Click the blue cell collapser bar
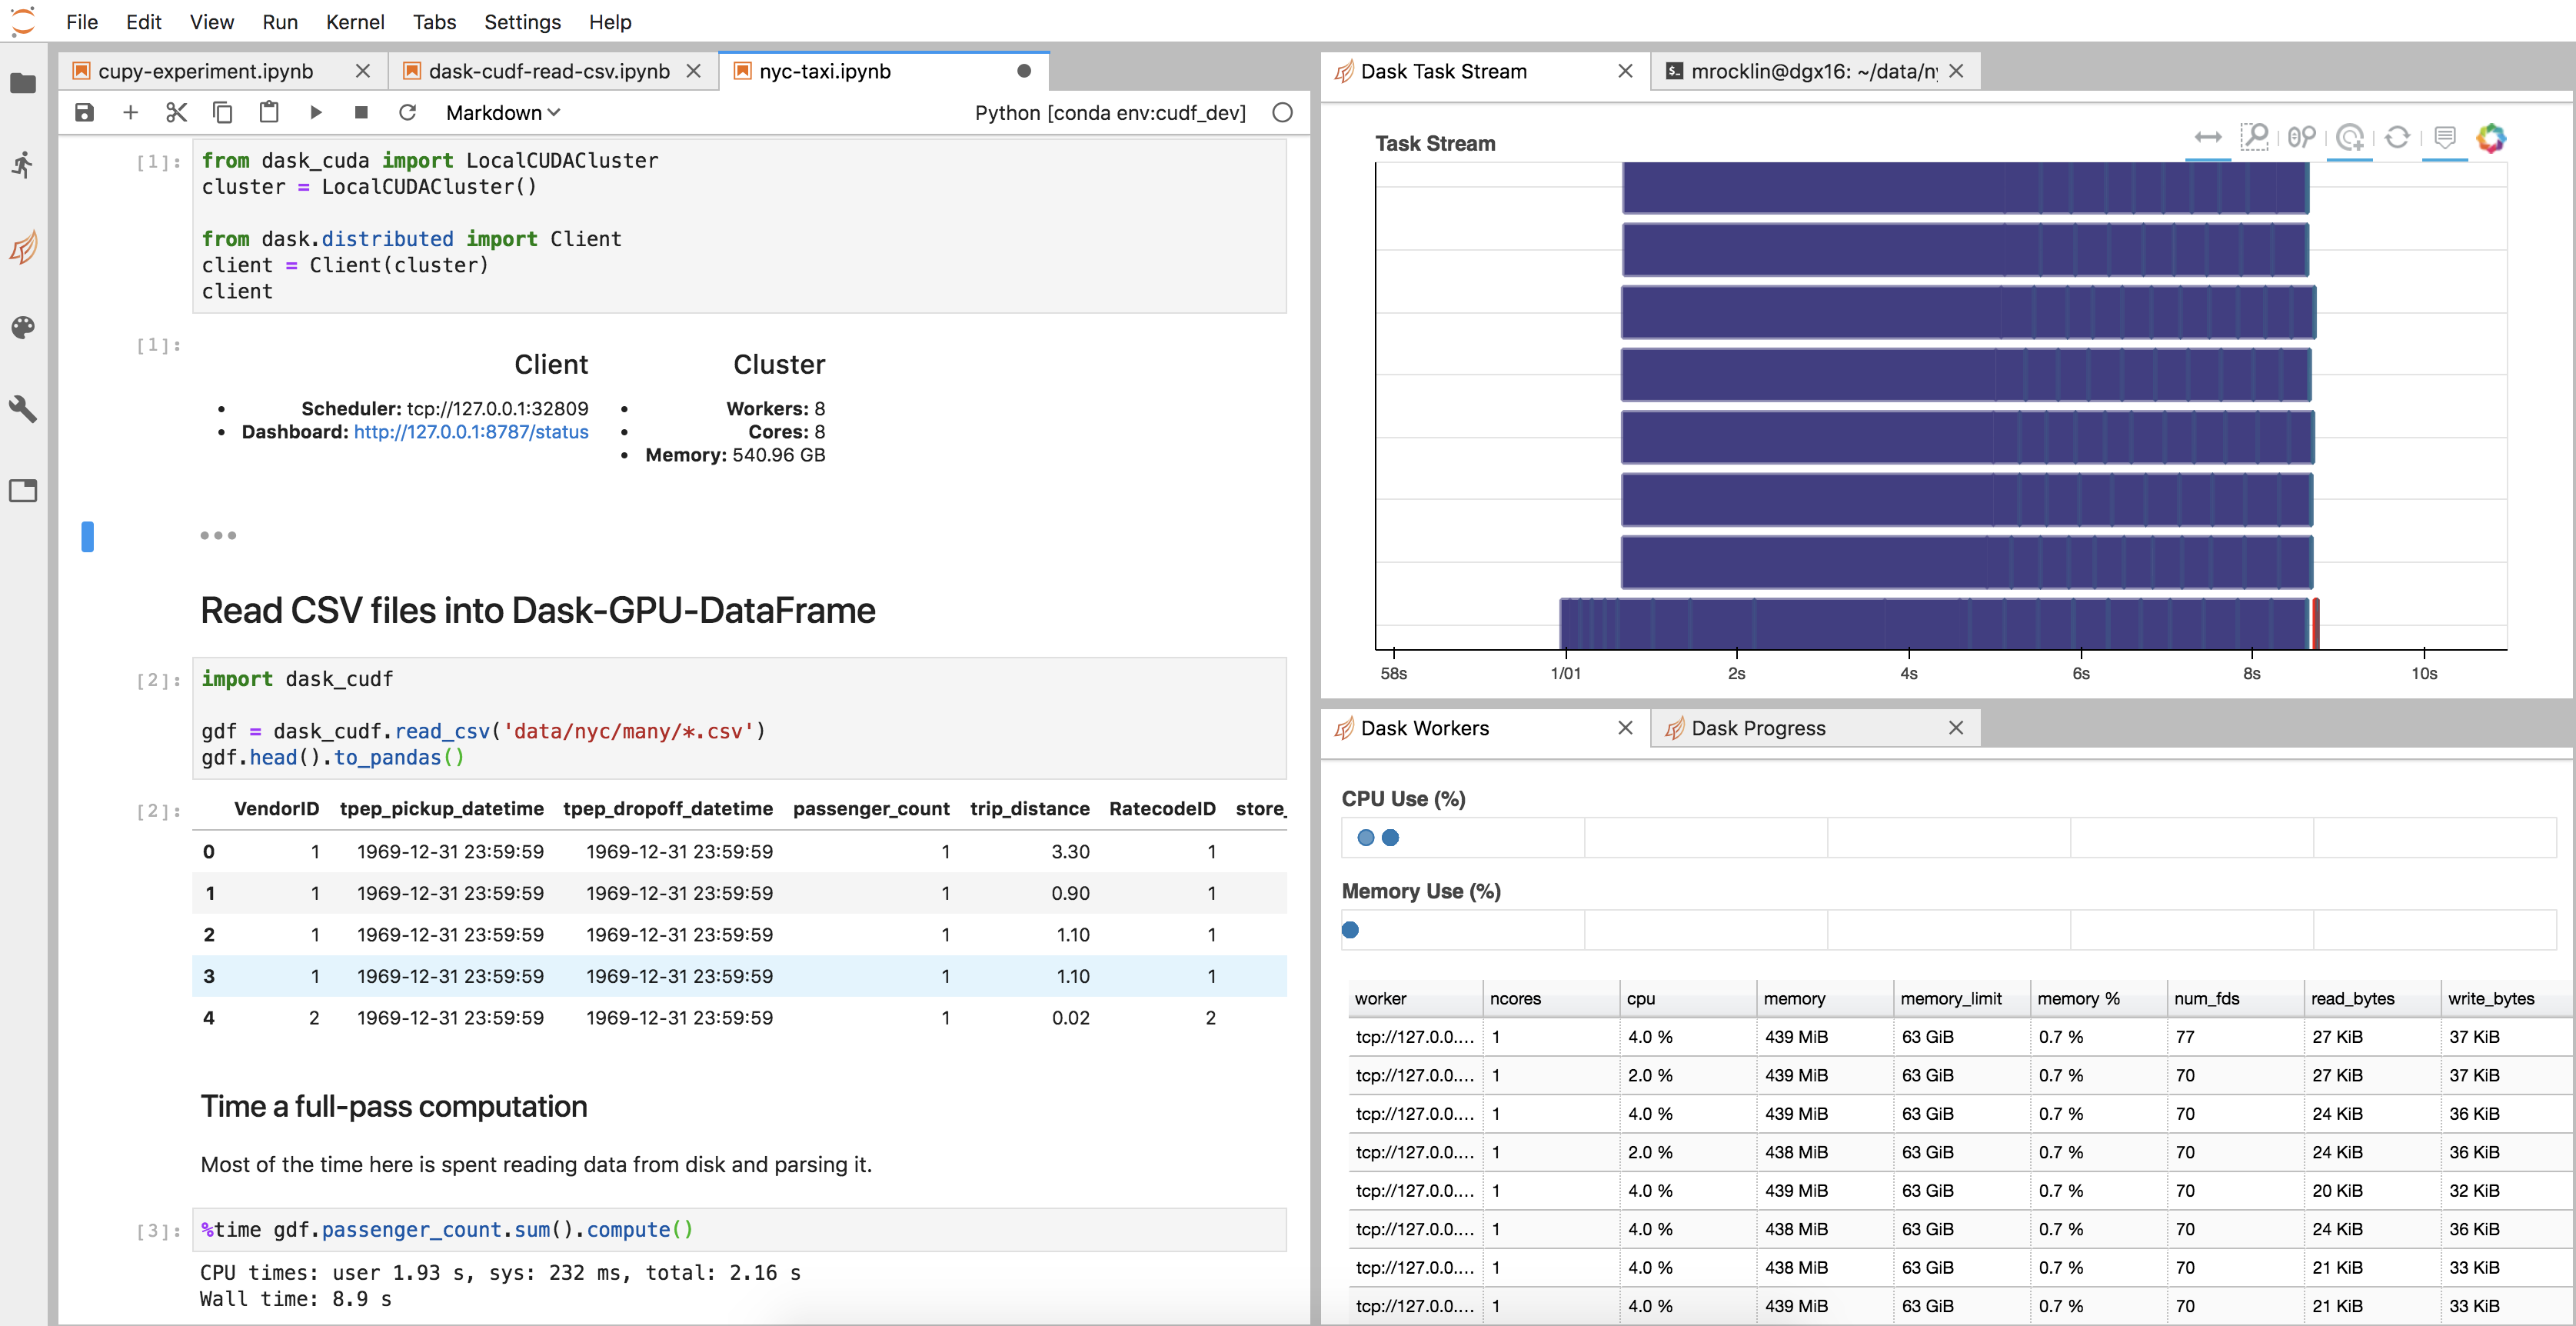Viewport: 2576px width, 1326px height. tap(88, 536)
